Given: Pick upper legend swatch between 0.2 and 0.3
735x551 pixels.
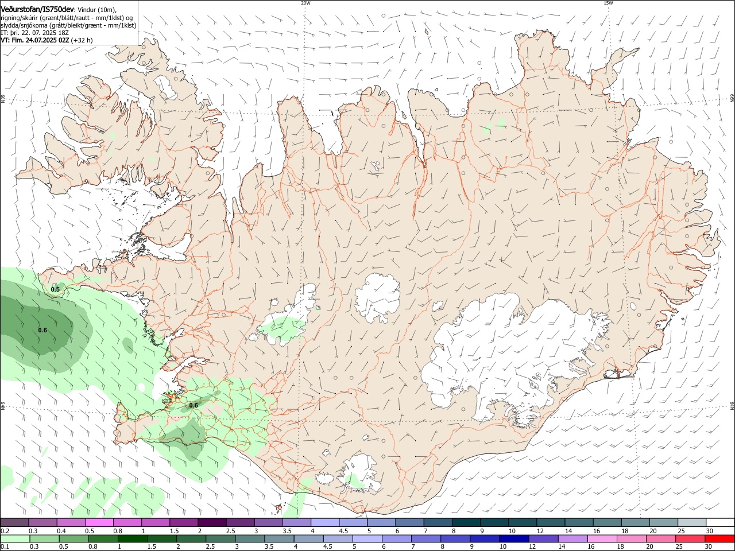Looking at the screenshot, I should point(15,523).
